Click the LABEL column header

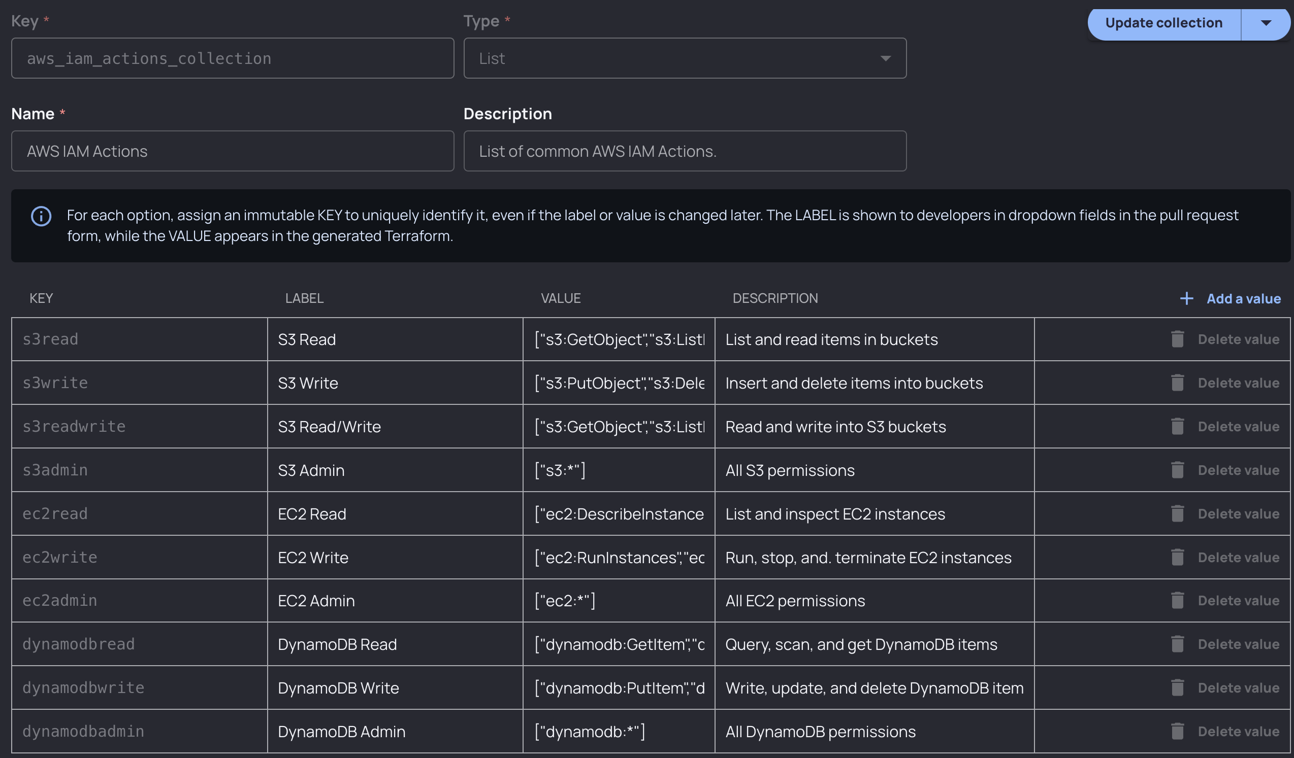coord(305,298)
